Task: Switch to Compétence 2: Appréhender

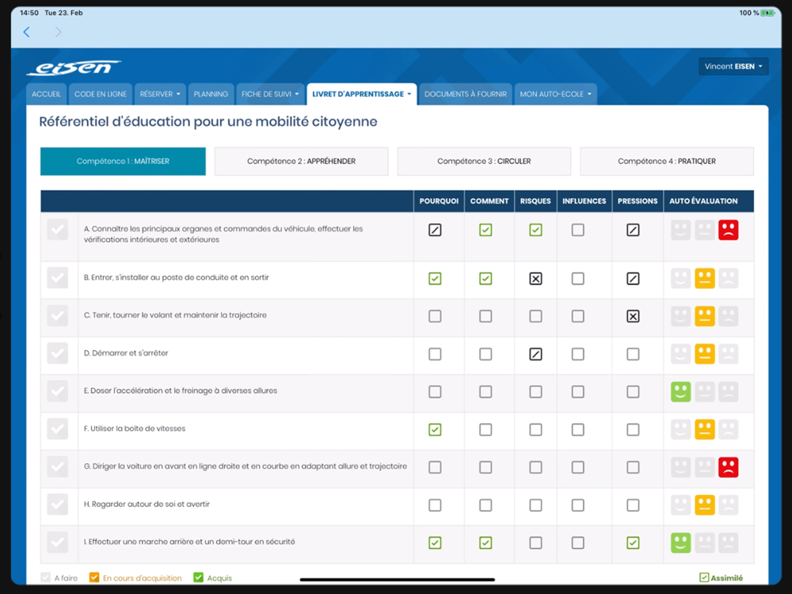Action: 301,162
